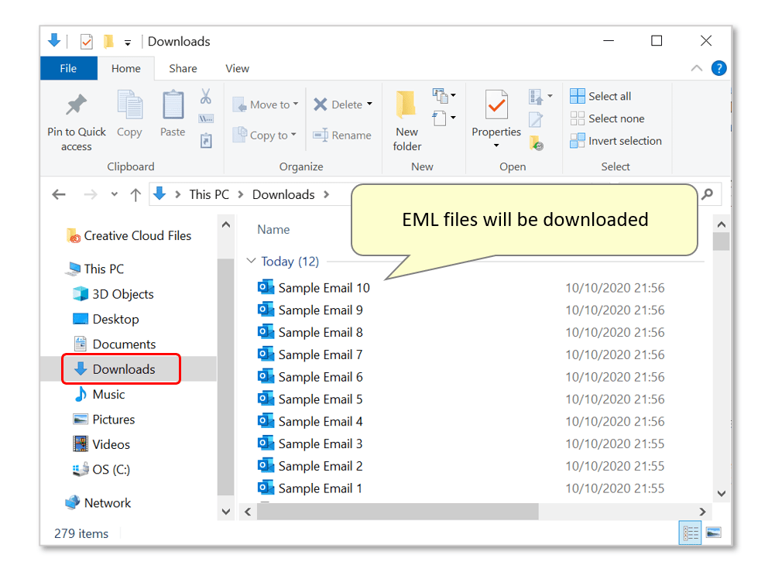The height and width of the screenshot is (572, 775).
Task: Collapse the Today (12) group
Action: tap(251, 260)
